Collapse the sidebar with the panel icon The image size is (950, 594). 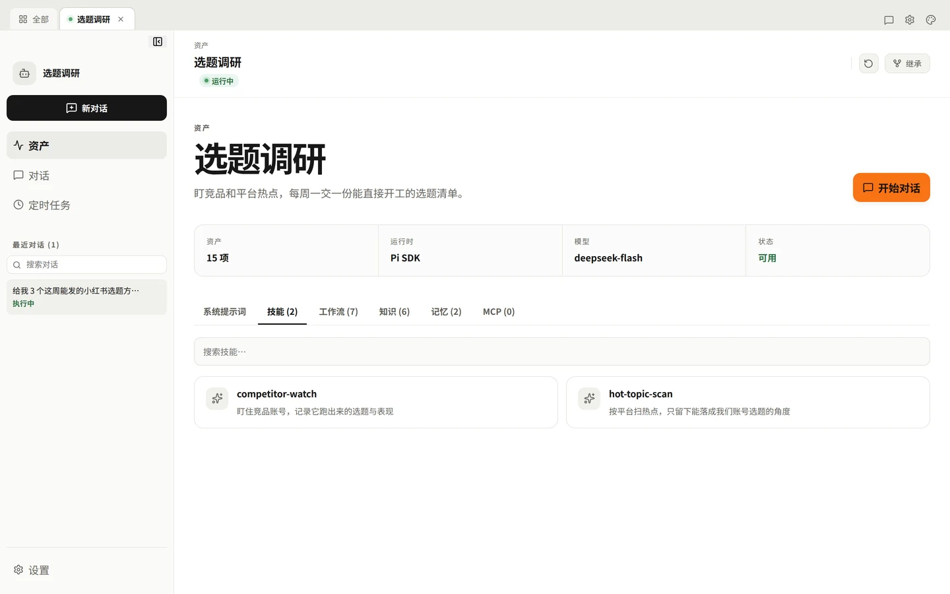[x=158, y=42]
